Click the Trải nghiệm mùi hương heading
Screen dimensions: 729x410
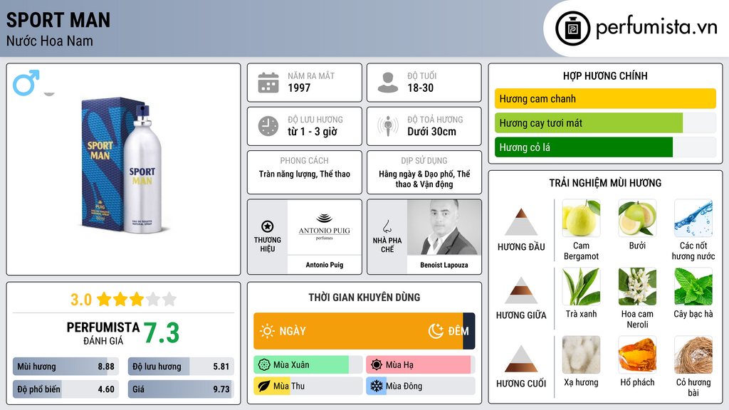pos(605,183)
